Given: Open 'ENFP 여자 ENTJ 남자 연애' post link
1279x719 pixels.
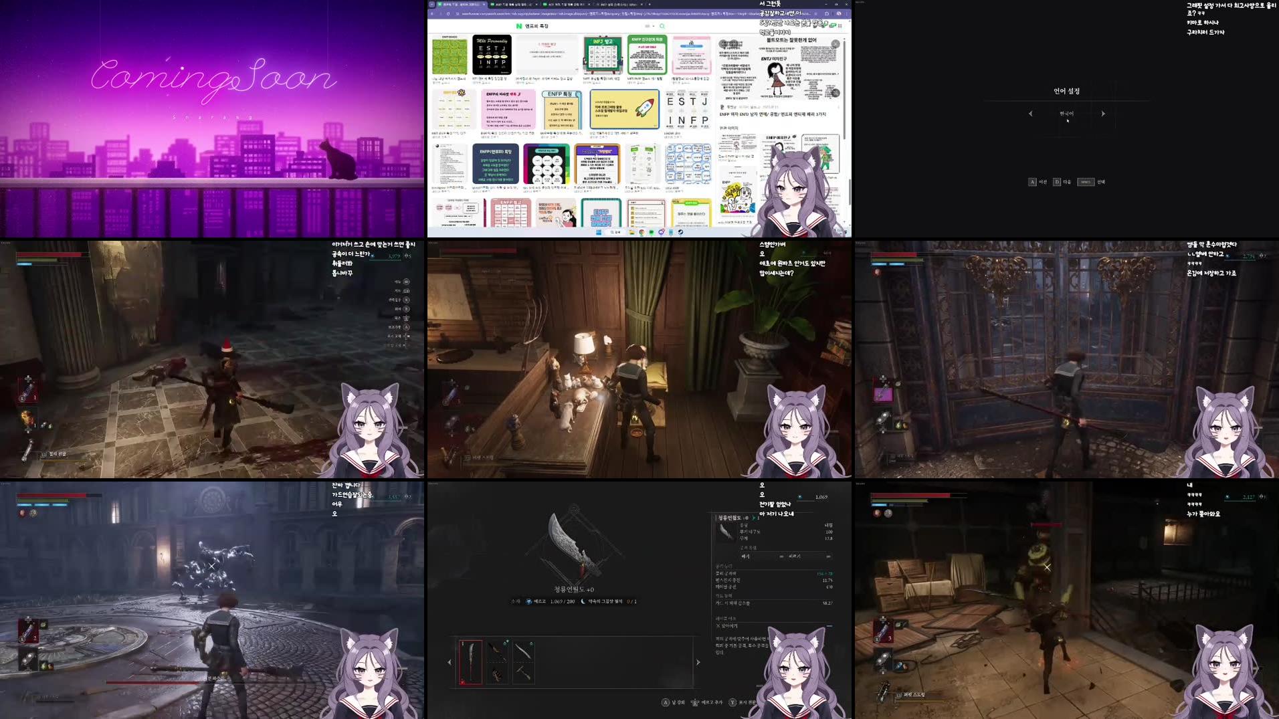Looking at the screenshot, I should [x=773, y=114].
